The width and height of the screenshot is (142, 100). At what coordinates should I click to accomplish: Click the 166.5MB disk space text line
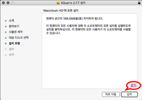[75, 19]
